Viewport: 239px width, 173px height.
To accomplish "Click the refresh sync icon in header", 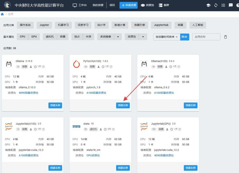I will coord(216,5).
